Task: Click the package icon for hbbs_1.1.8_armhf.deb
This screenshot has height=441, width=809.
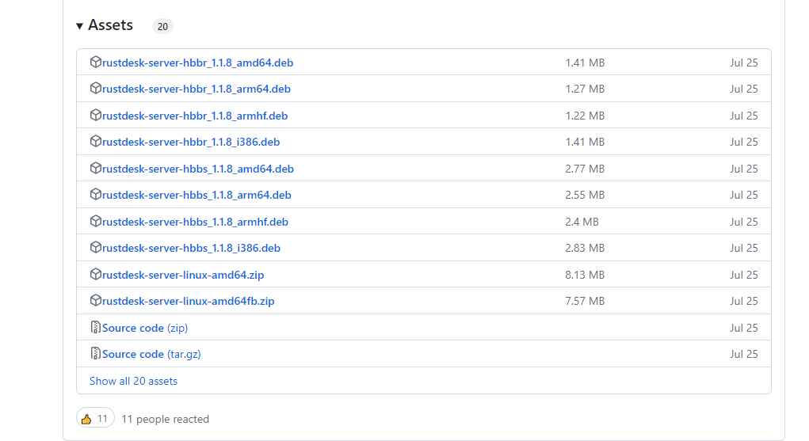Action: (95, 221)
